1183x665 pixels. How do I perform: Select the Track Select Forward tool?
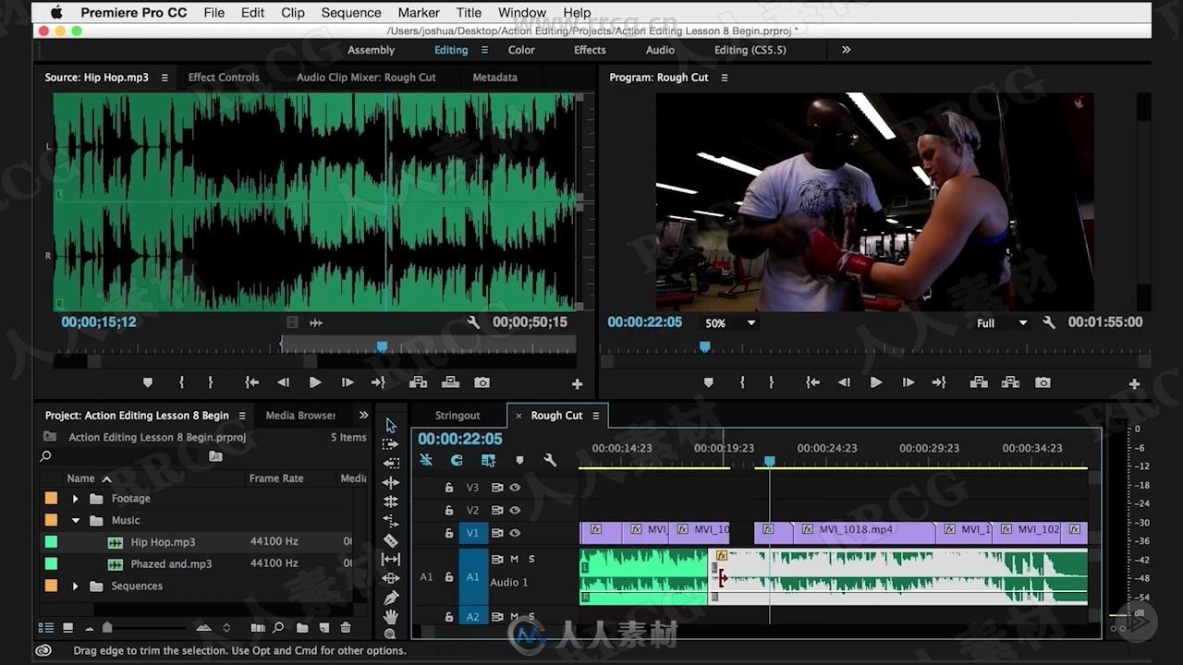[x=391, y=444]
